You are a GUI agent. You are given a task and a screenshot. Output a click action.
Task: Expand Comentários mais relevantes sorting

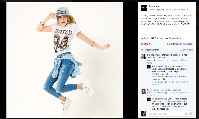(x=180, y=44)
